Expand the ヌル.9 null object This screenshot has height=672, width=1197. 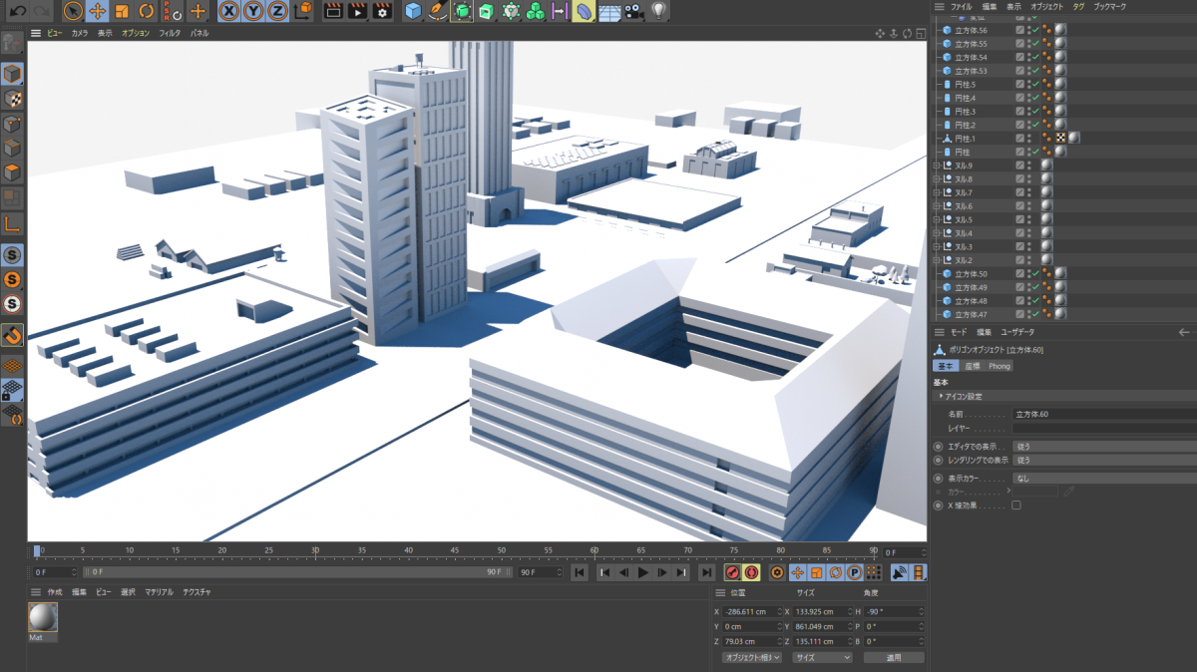point(937,166)
